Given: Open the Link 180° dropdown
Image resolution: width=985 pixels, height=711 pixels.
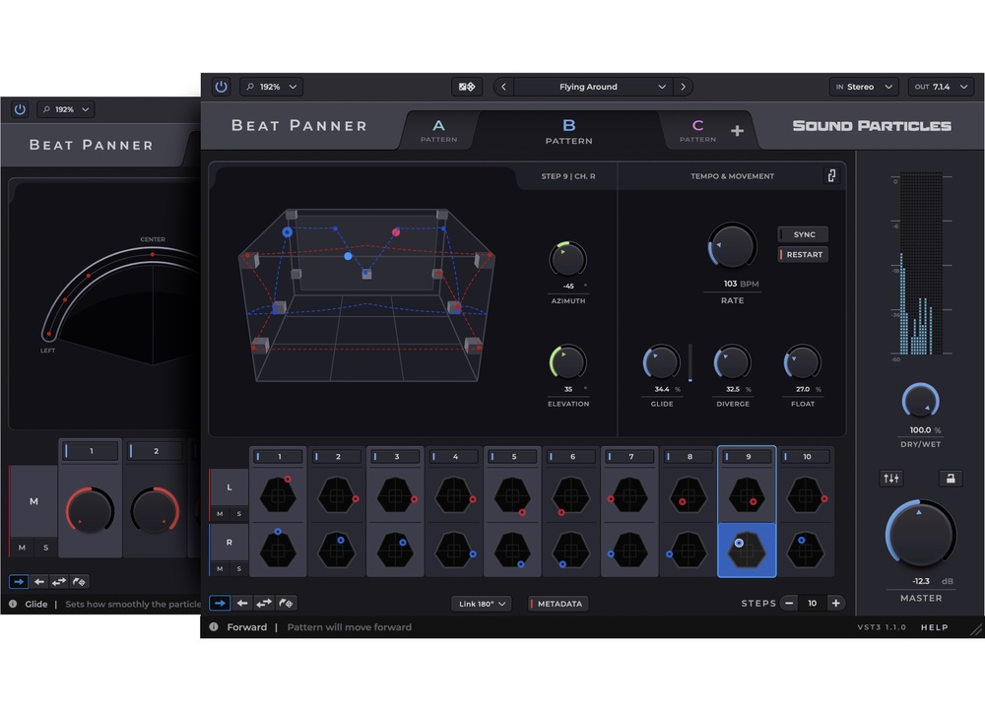Looking at the screenshot, I should (x=482, y=604).
